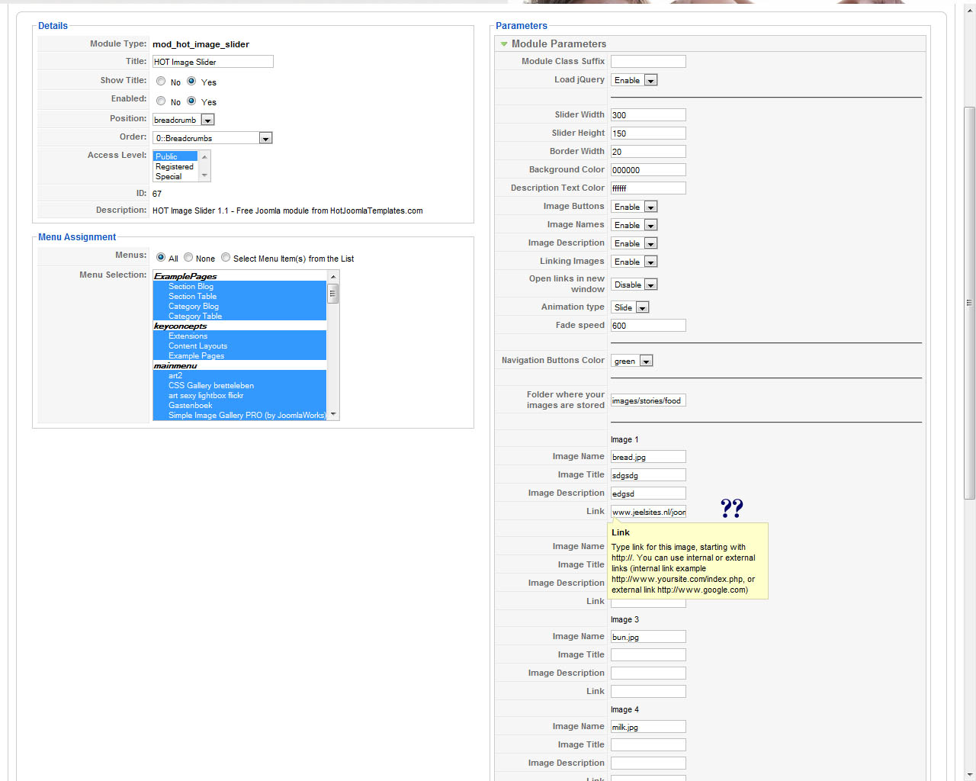Image resolution: width=976 pixels, height=781 pixels.
Task: Select Registered access level
Action: (175, 166)
